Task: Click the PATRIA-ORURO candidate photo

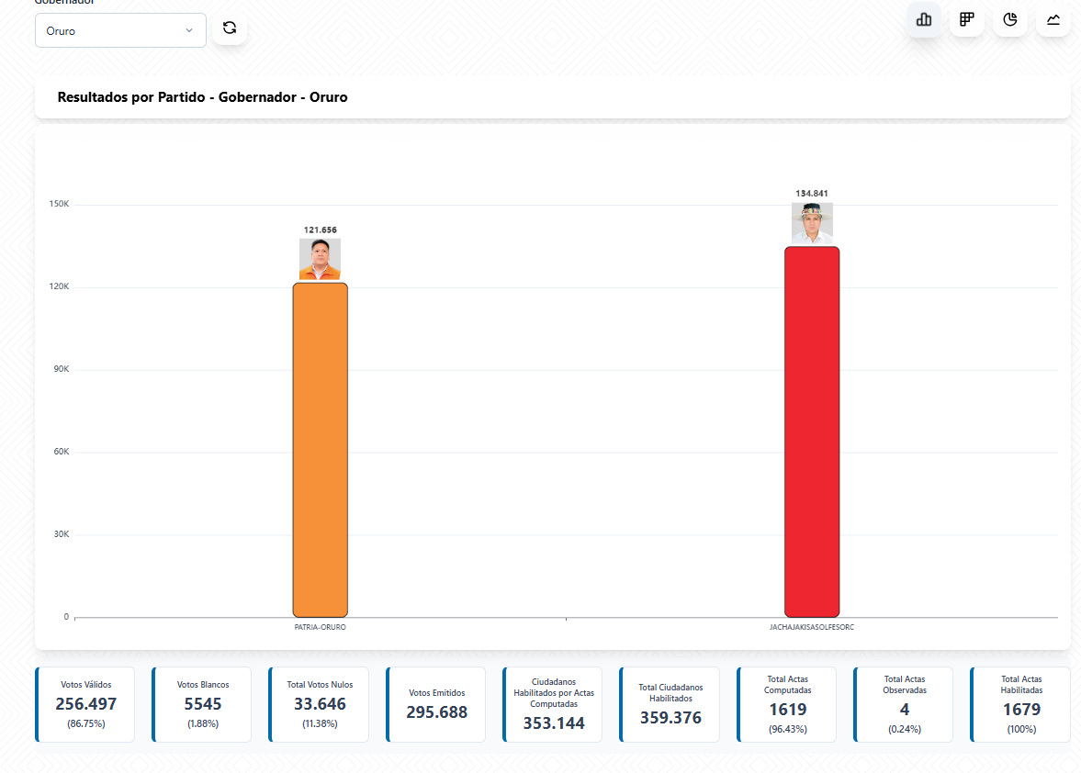Action: (320, 259)
